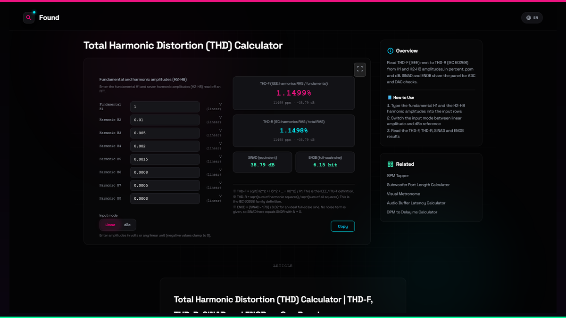Image resolution: width=566 pixels, height=318 pixels.
Task: Open Audio Buffer Latency Calculator link
Action: pyautogui.click(x=416, y=203)
